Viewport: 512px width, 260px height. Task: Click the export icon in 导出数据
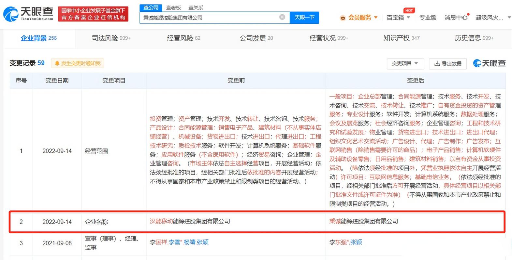(x=437, y=63)
